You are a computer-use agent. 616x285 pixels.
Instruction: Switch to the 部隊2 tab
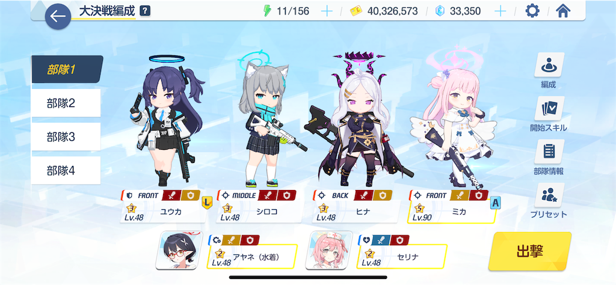(66, 103)
